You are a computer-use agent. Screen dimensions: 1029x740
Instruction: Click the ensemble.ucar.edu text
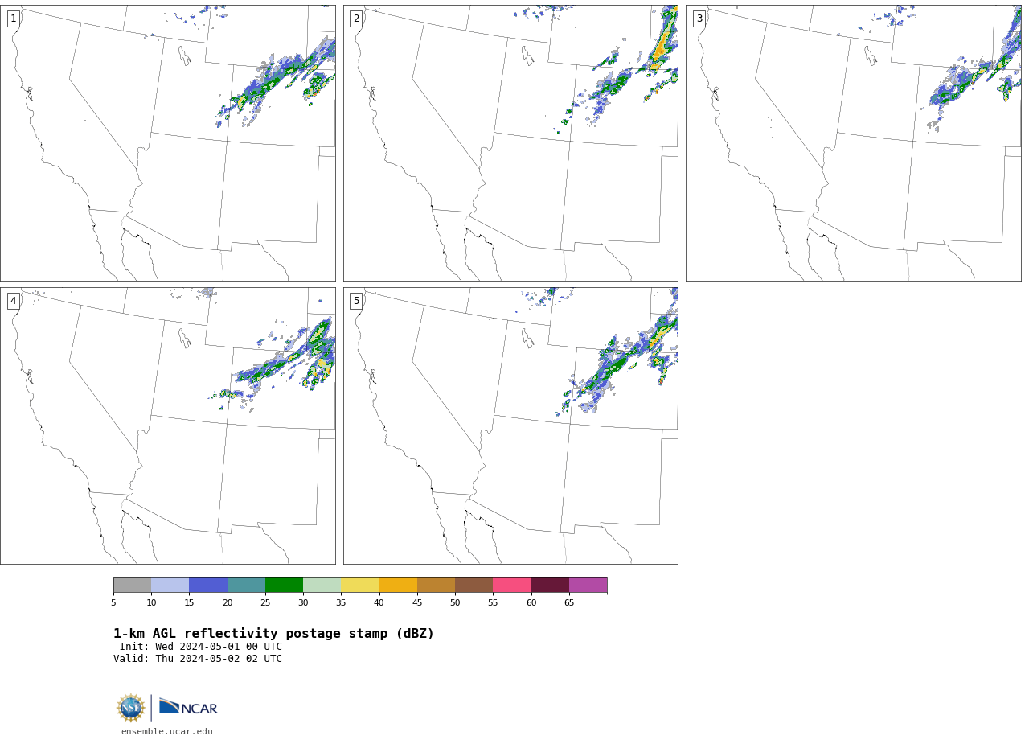click(x=167, y=731)
